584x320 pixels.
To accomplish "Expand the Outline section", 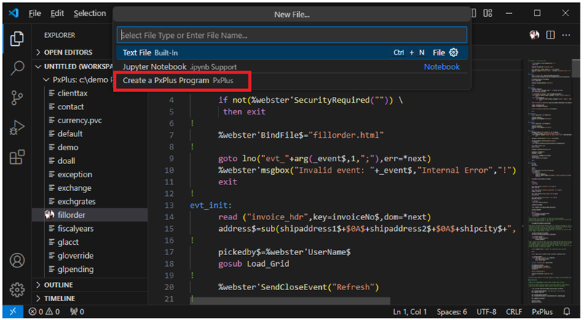I will [x=58, y=285].
